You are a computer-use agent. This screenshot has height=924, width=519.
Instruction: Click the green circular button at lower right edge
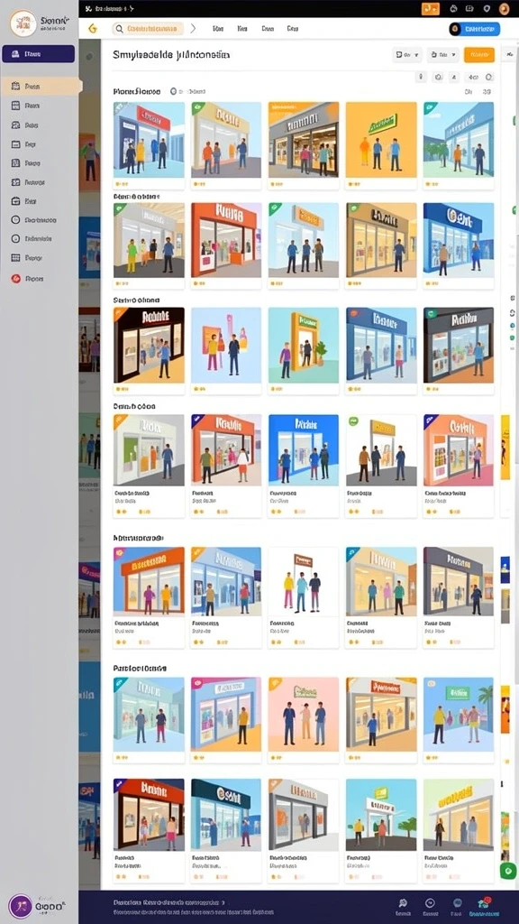[x=506, y=871]
